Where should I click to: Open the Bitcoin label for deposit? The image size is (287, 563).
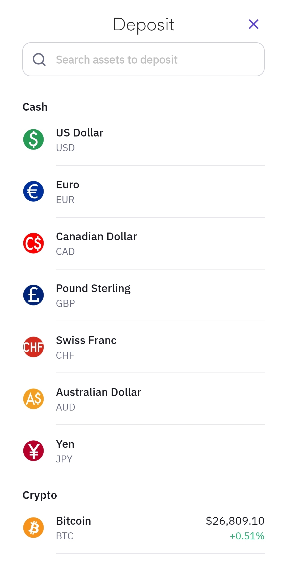pyautogui.click(x=74, y=521)
